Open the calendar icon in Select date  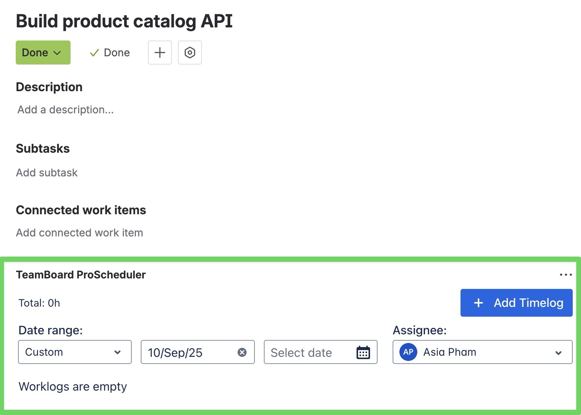363,353
